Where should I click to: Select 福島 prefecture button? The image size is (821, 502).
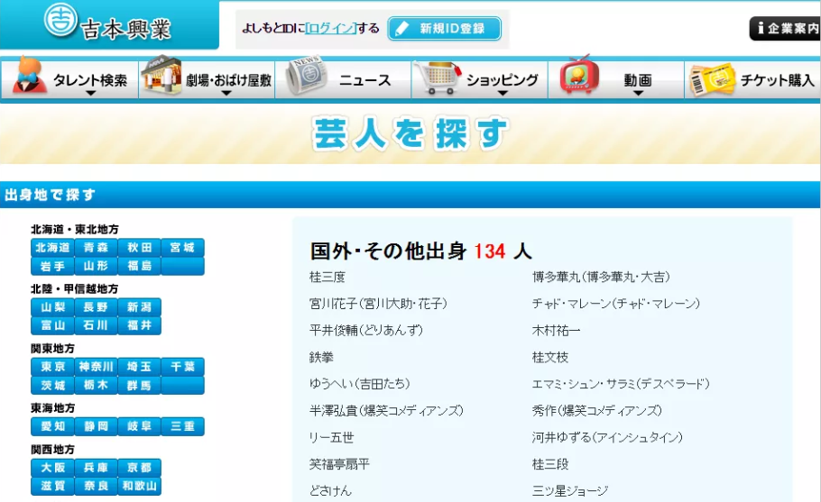point(139,266)
